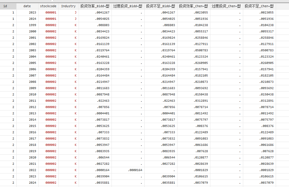Select .0078714 in the 投资不足_Chen column

pyautogui.click(x=259, y=107)
